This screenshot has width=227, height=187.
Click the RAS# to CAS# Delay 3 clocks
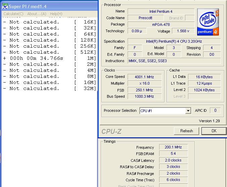[173, 167]
